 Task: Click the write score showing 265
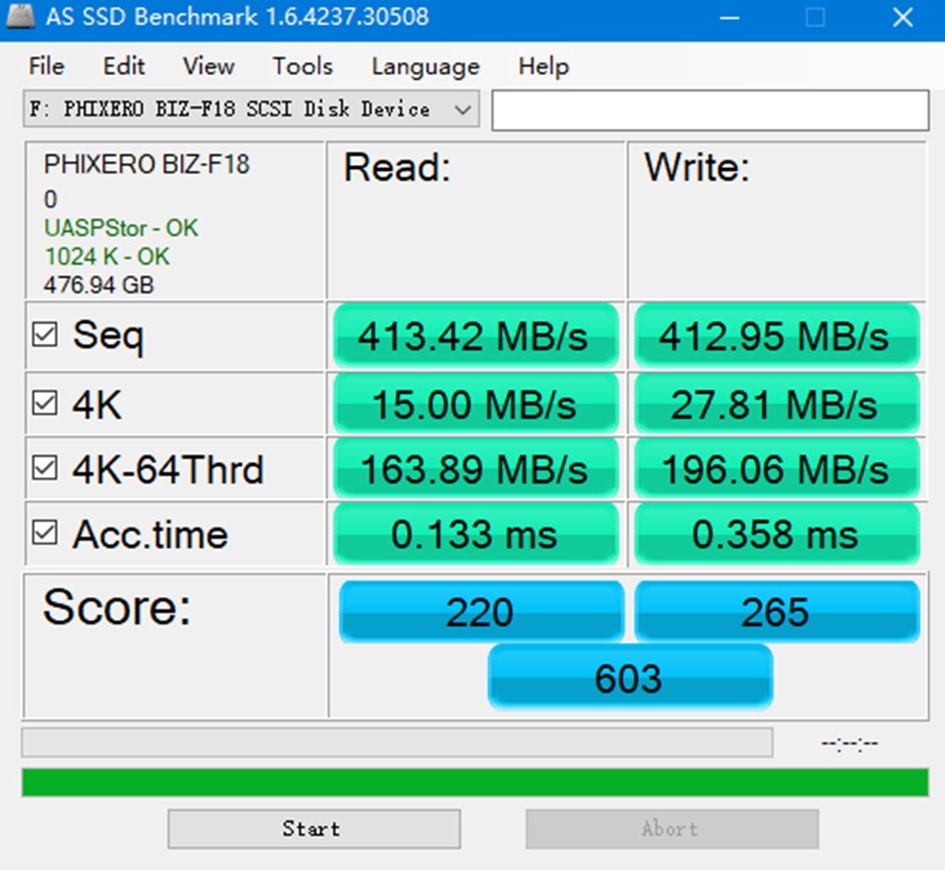tap(776, 611)
